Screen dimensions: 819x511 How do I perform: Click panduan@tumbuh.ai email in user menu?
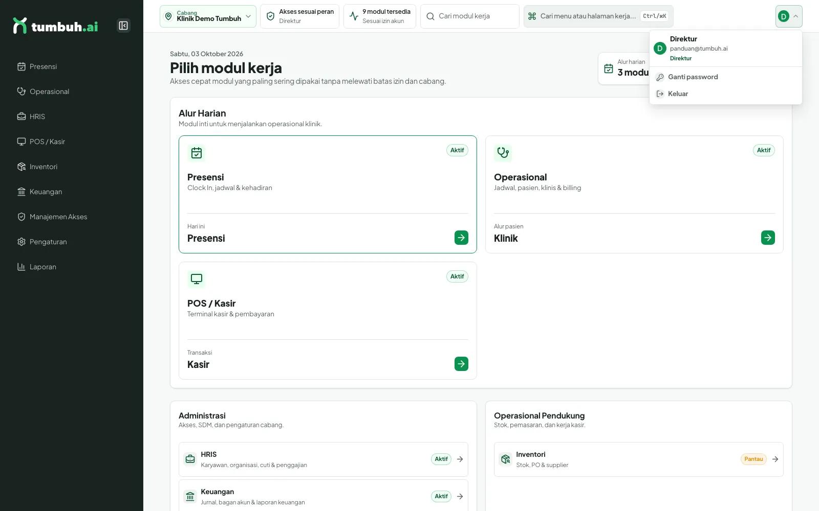click(x=699, y=49)
